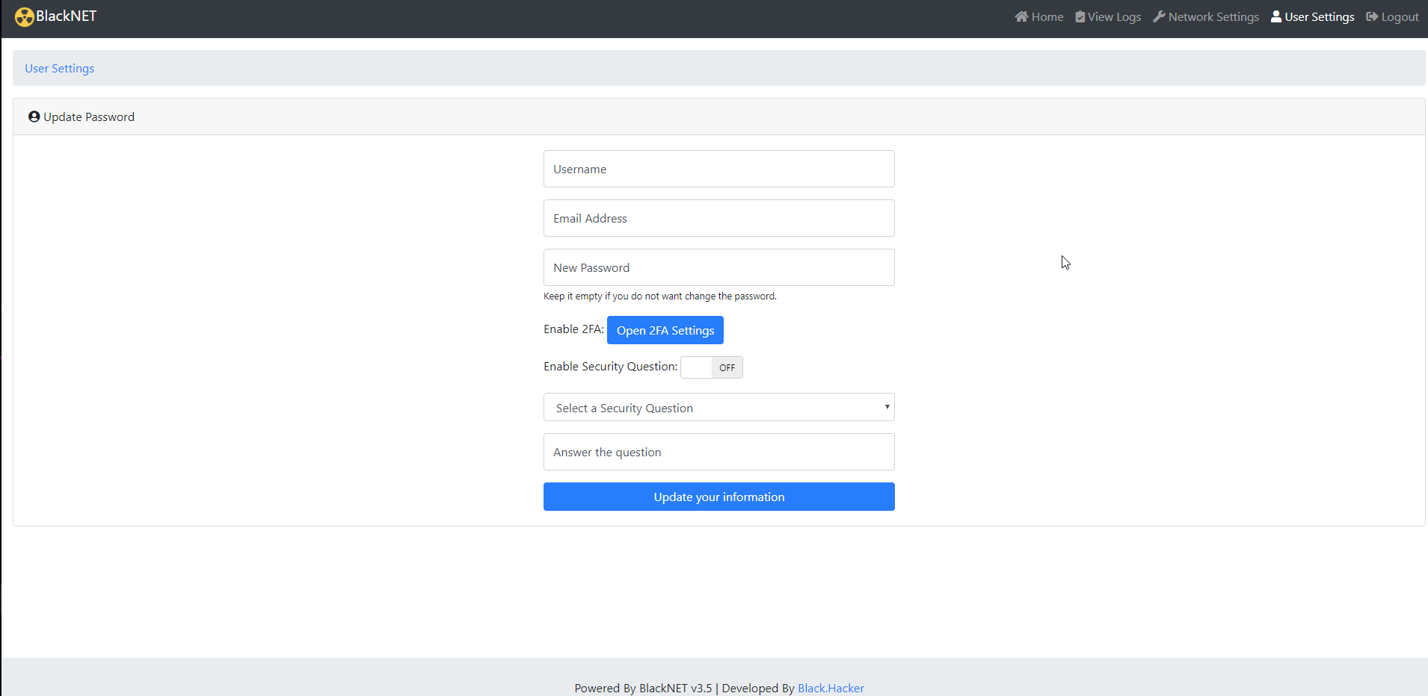Click the Open 2FA Settings button

click(665, 330)
